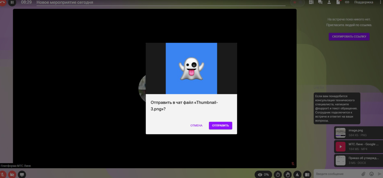Open the files document icon with red badge
The image size is (383, 178).
pyautogui.click(x=338, y=2)
